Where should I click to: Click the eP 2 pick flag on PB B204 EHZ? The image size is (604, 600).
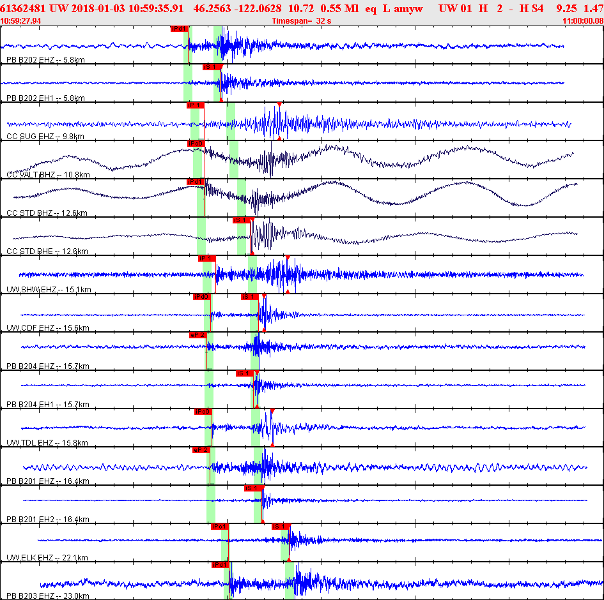pos(198,335)
